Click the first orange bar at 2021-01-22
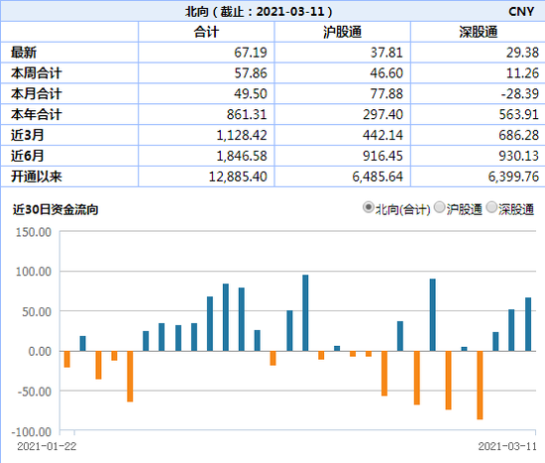 click(67, 359)
